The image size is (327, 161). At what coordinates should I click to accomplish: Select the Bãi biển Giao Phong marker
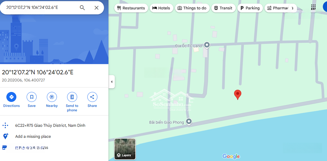click(189, 122)
